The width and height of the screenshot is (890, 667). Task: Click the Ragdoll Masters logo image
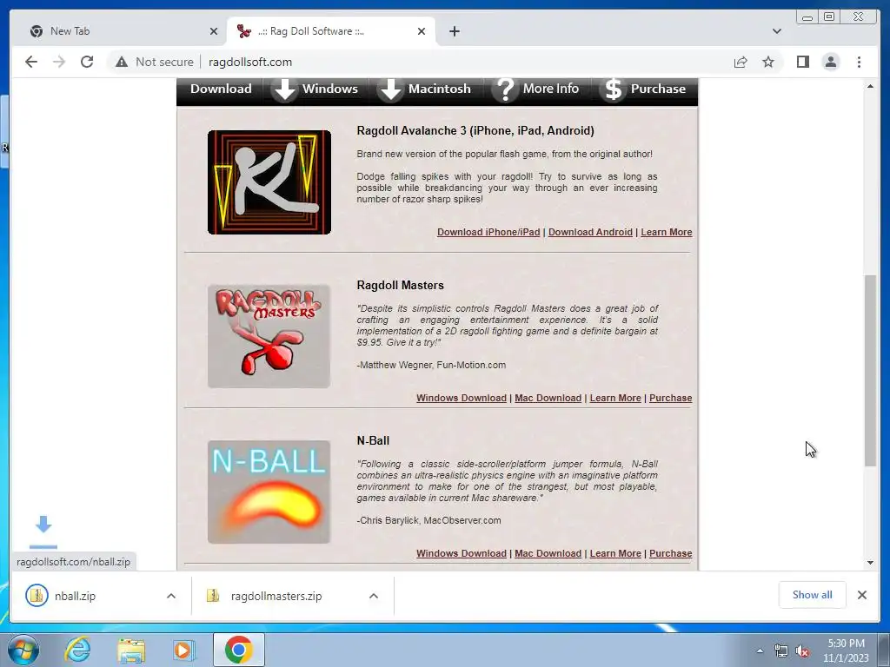[x=269, y=336]
